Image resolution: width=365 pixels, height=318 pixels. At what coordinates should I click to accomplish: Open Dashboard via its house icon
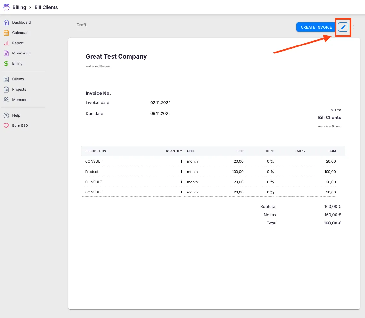click(x=6, y=22)
